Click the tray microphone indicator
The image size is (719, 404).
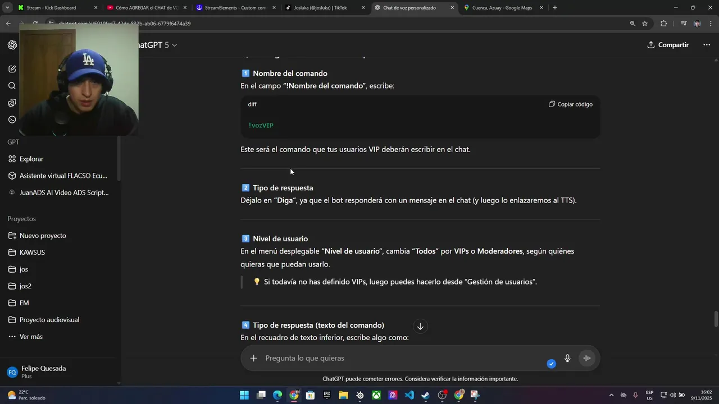point(635,395)
